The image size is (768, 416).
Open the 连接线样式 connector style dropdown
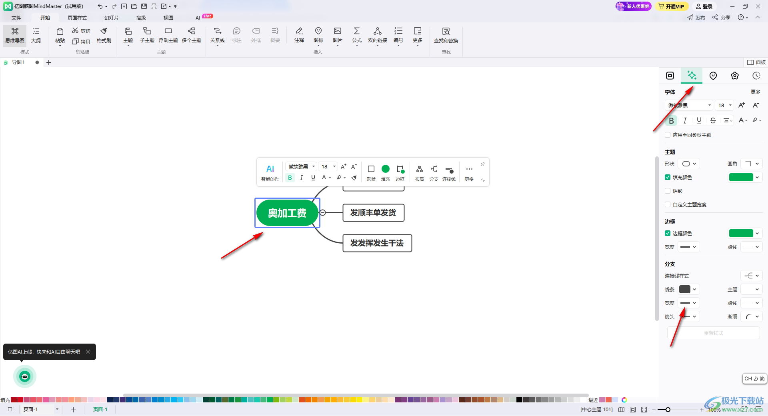pyautogui.click(x=752, y=276)
